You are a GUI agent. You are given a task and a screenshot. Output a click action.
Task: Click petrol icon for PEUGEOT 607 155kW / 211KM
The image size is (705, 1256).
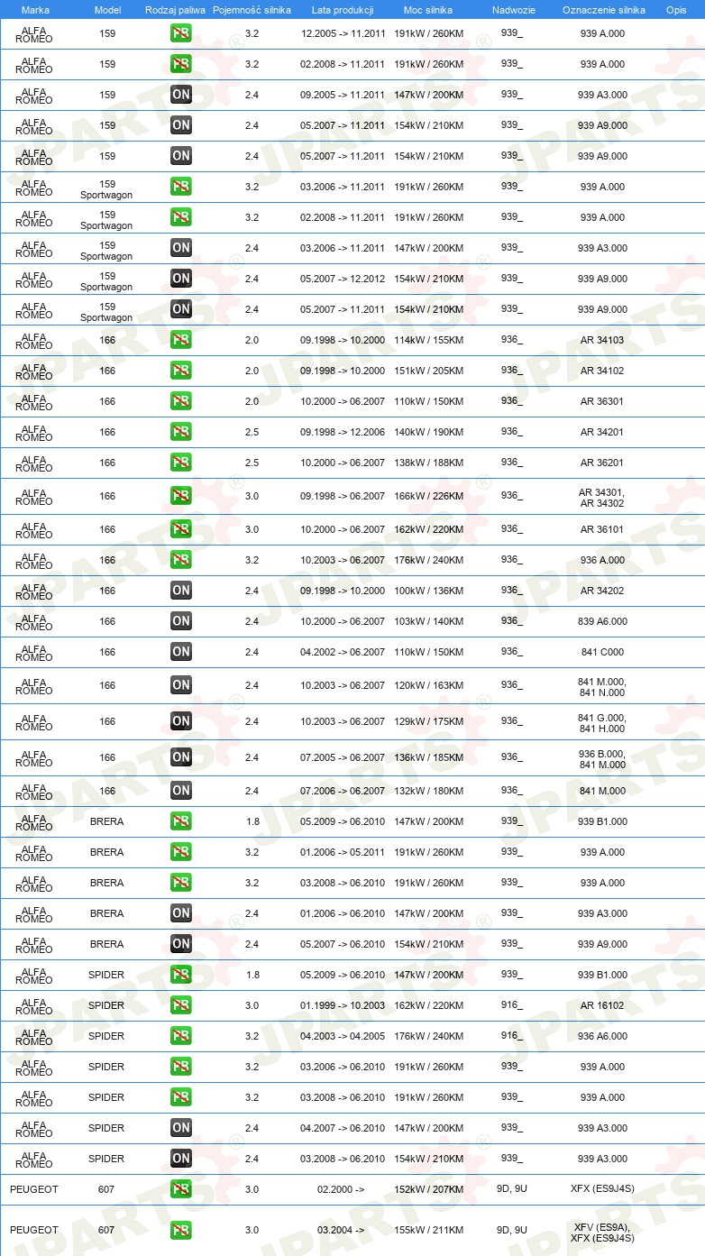[181, 1231]
